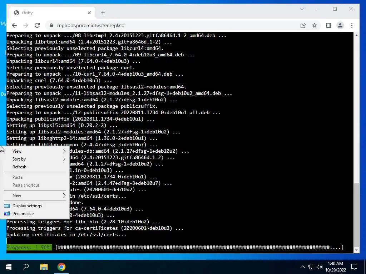The height and width of the screenshot is (274, 366).
Task: Click the terminal cursor block
Action: [8, 241]
